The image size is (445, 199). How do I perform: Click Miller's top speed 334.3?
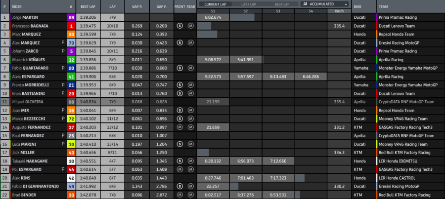339,153
